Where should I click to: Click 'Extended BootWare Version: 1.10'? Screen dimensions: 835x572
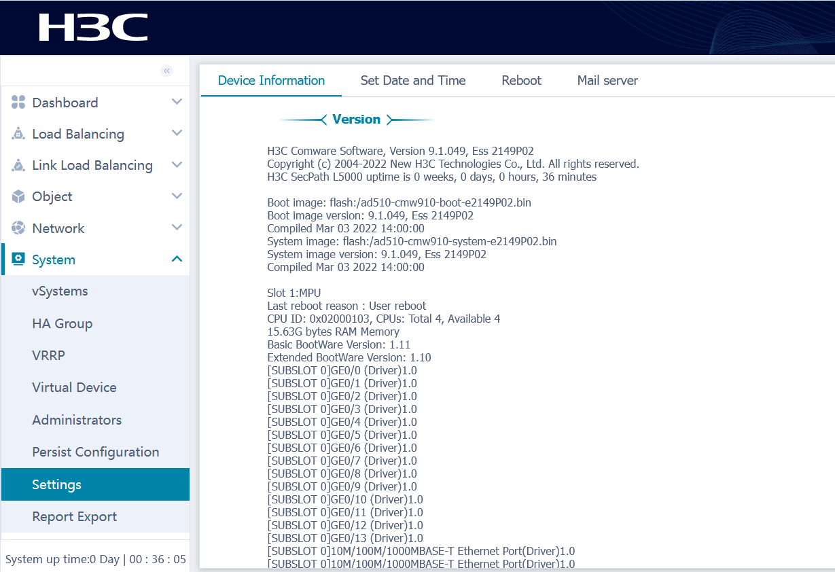click(x=349, y=357)
